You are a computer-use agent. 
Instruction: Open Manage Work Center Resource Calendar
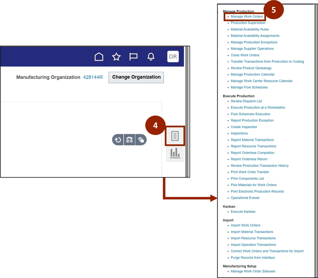point(262,81)
